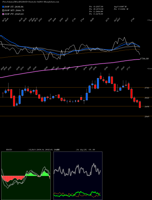Click the 'Pre H' high price value
The width and height of the screenshot is (152, 200).
point(96,9)
